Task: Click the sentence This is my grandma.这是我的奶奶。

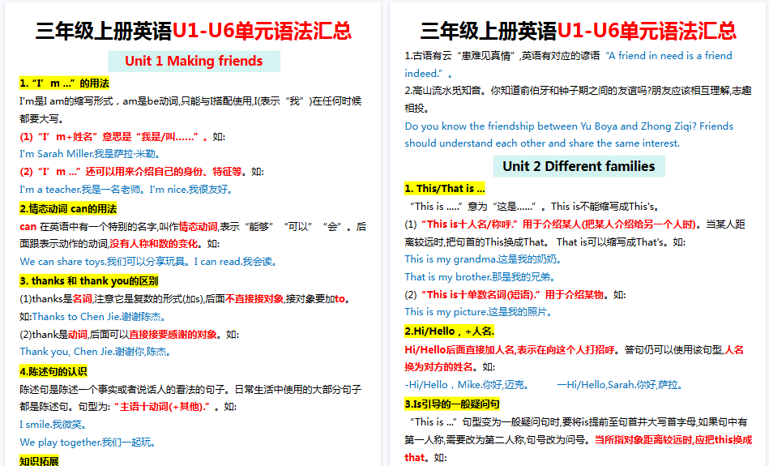Action: [483, 259]
